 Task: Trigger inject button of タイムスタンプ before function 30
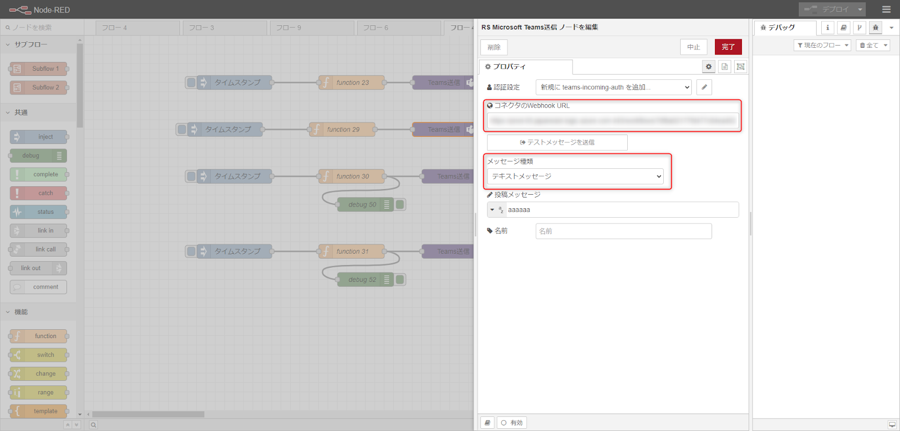click(x=191, y=176)
